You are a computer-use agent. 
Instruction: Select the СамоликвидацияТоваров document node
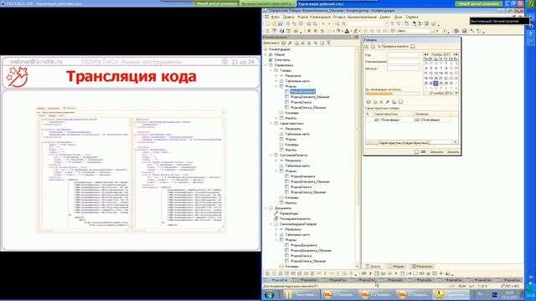pos(298,224)
